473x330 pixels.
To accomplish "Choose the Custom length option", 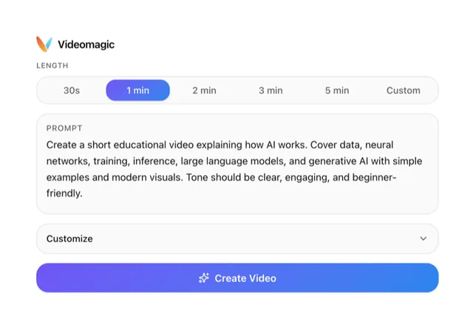I will tap(404, 90).
